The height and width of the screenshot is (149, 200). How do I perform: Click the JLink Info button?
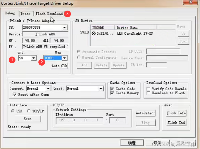pyautogui.click(x=176, y=113)
